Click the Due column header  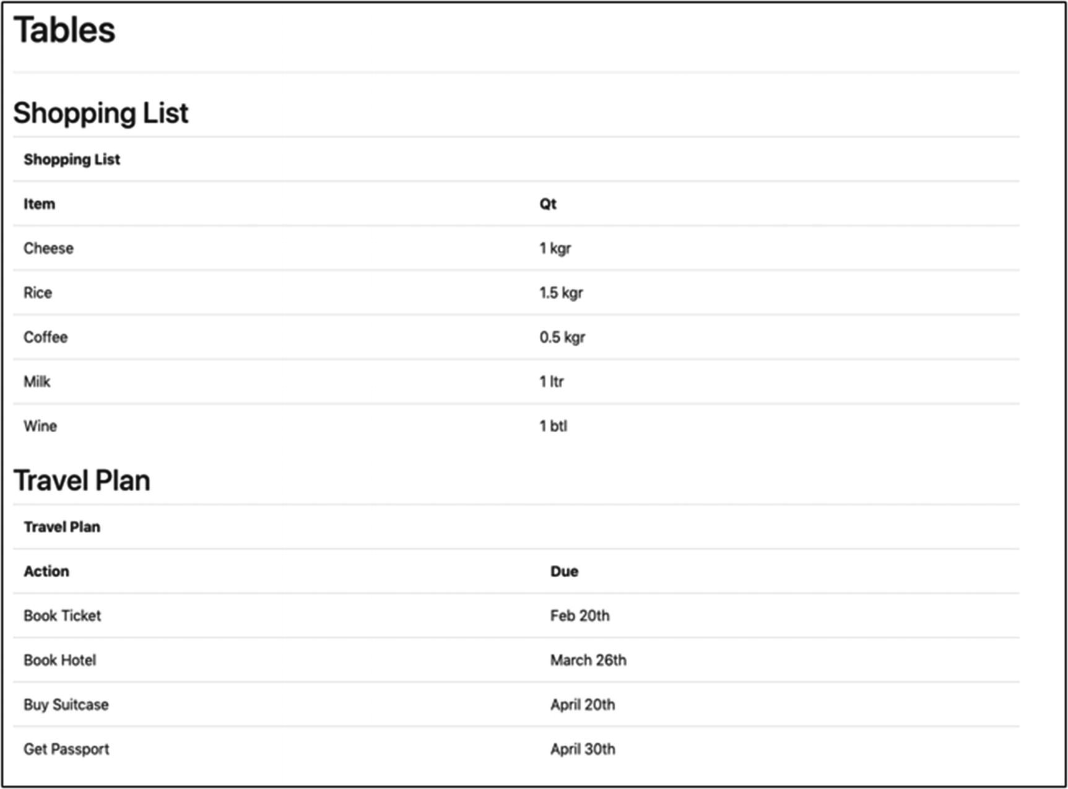(x=564, y=572)
